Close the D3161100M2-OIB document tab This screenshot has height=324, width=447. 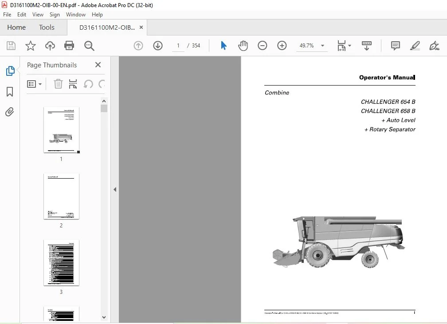click(x=141, y=27)
